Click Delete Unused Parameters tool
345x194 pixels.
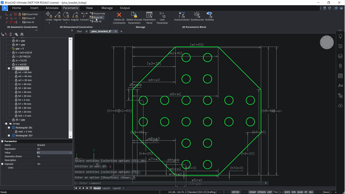(x=134, y=18)
